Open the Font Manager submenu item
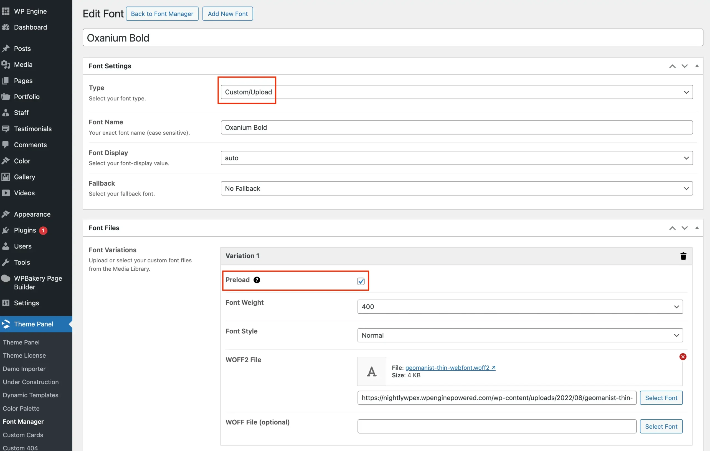The image size is (710, 451). (x=23, y=422)
